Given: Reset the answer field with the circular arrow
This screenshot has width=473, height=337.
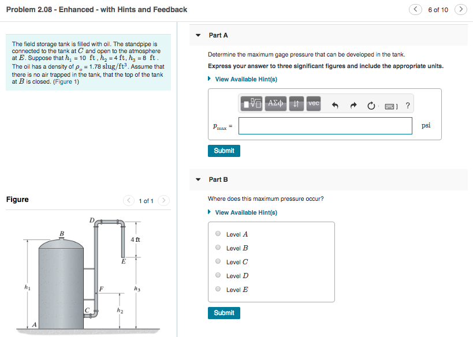Looking at the screenshot, I should [x=370, y=103].
